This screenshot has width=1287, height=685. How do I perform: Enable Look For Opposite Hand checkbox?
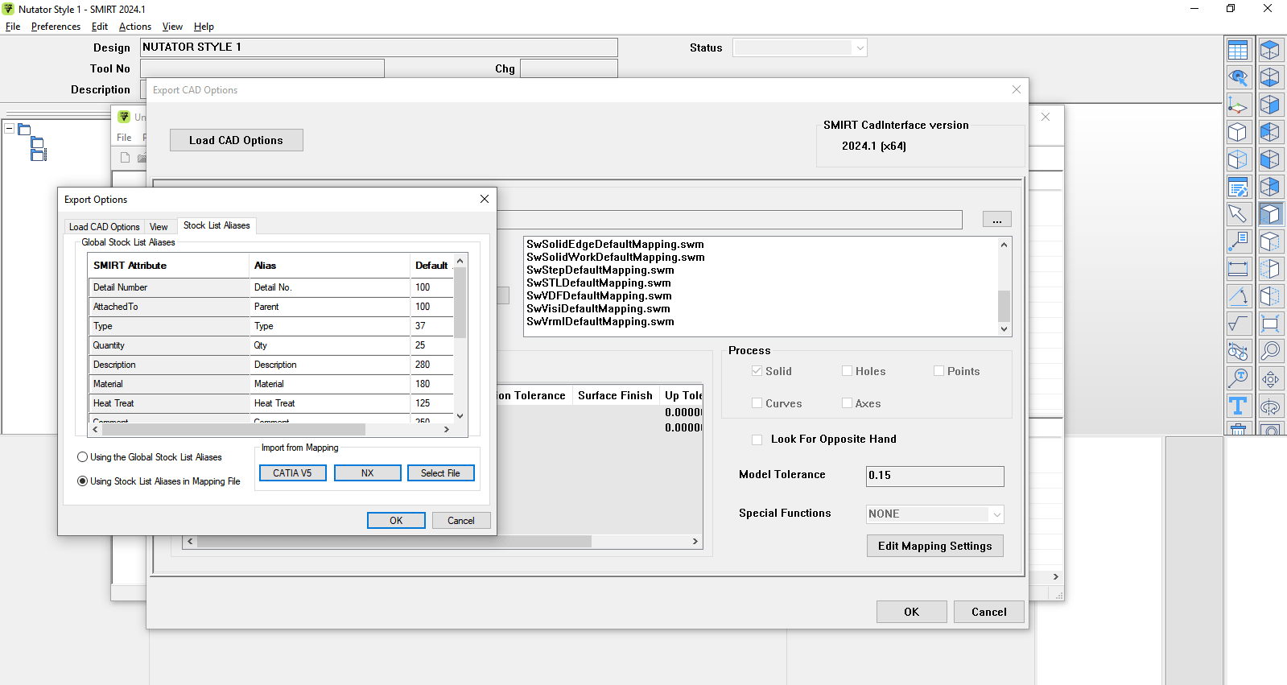point(757,439)
